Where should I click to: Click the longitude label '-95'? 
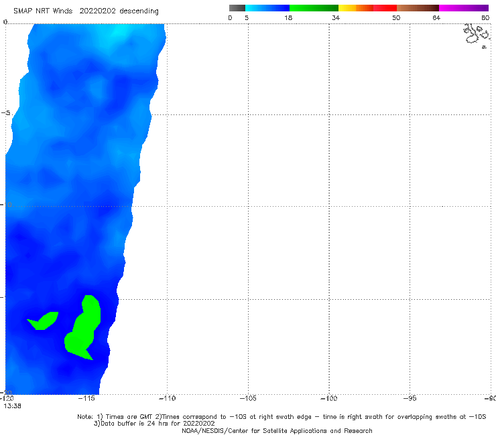(410, 398)
